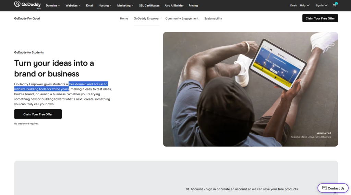
Task: Select the GoDaddy Empower tab
Action: tap(147, 19)
